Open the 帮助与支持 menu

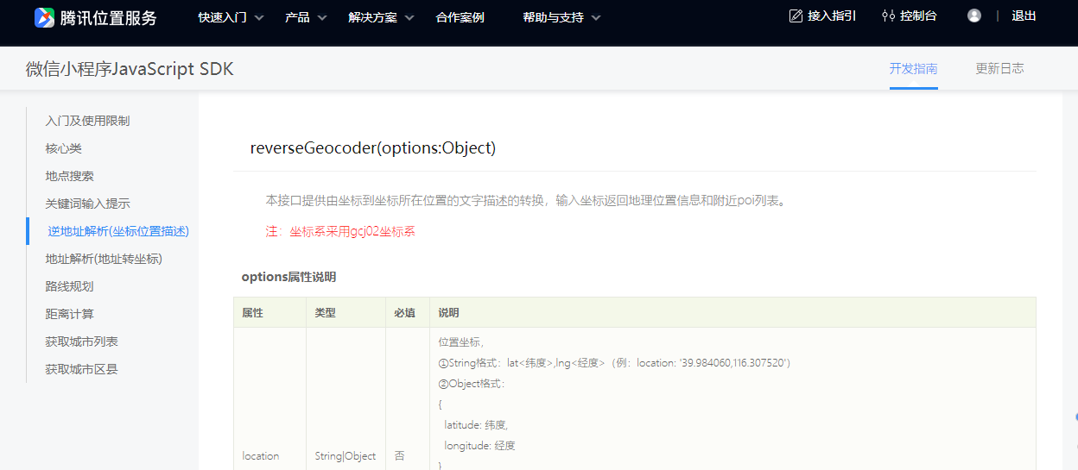point(553,17)
